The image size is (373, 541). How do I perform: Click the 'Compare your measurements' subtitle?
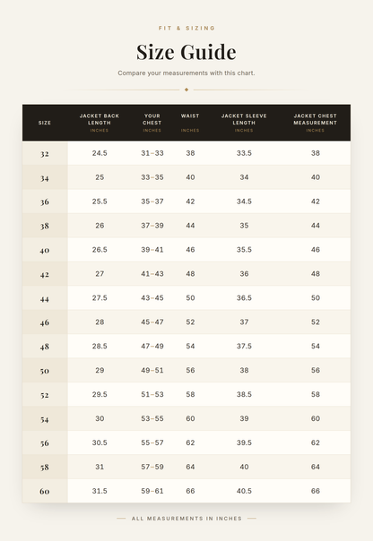point(186,73)
